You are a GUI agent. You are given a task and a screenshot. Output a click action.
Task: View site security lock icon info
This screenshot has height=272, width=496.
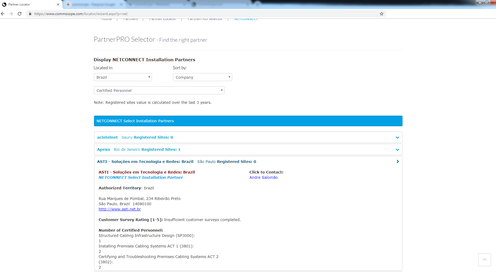tap(30, 14)
